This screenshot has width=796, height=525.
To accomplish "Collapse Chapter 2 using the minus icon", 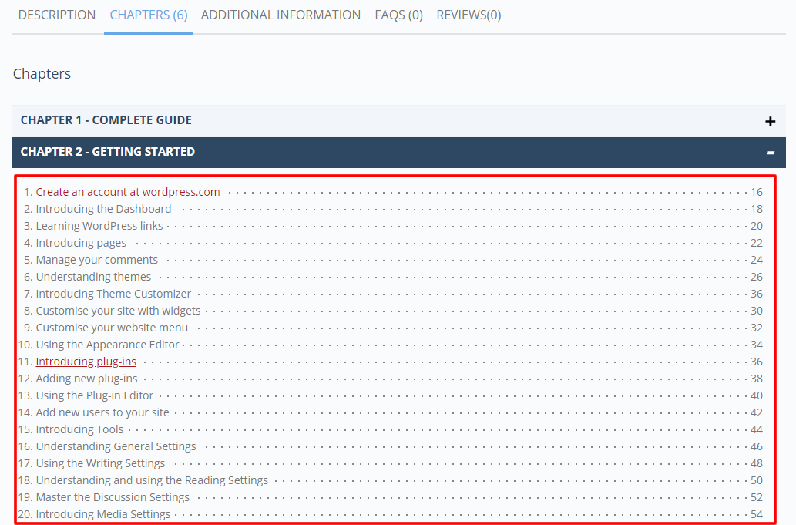I will [x=770, y=153].
